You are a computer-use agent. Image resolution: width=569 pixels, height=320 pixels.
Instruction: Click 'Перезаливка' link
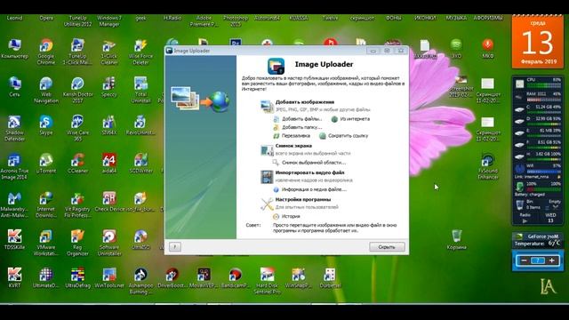[296, 136]
